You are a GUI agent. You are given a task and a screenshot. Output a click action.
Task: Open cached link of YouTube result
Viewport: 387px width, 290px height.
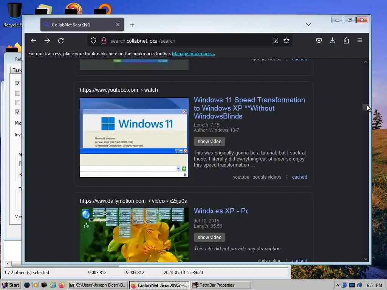pyautogui.click(x=300, y=177)
